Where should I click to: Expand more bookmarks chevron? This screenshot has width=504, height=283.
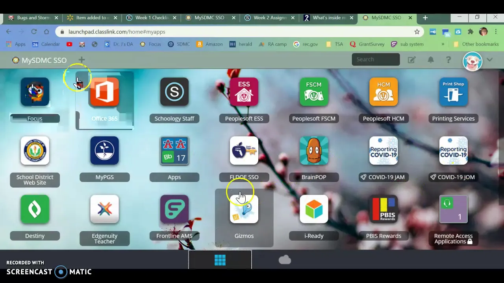pyautogui.click(x=443, y=44)
